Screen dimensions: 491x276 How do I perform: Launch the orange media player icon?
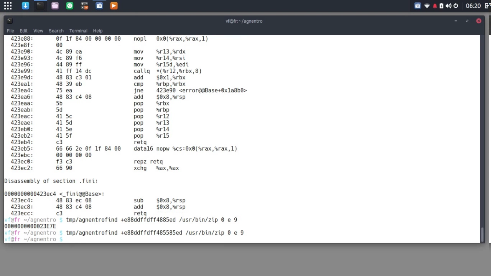tap(114, 6)
